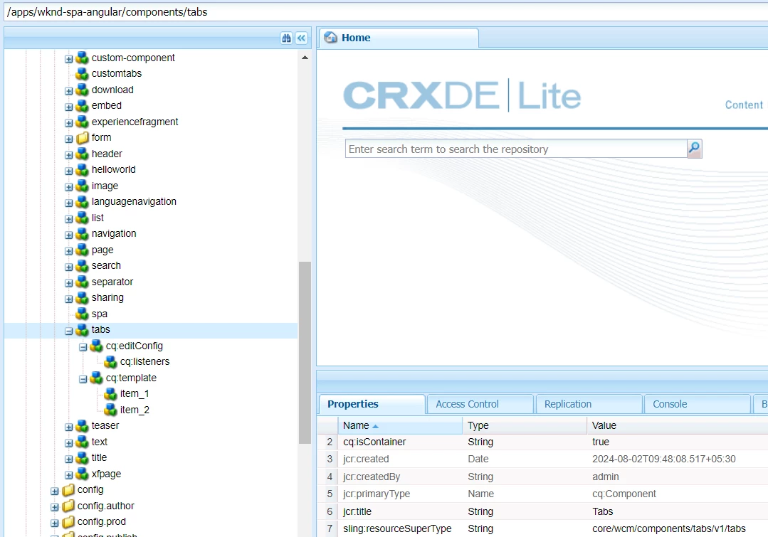Open the Replication tab
Image resolution: width=768 pixels, height=537 pixels.
pyautogui.click(x=589, y=404)
